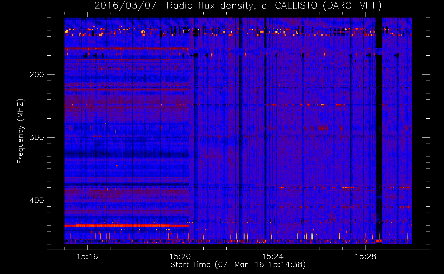
Task: Click the 15:24 time tick label
Action: pyautogui.click(x=273, y=256)
